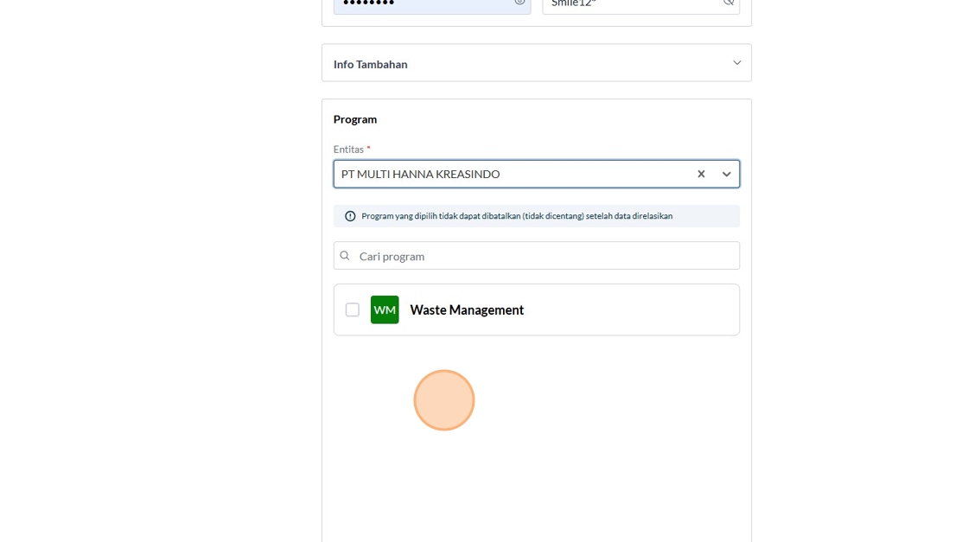Viewport: 968px width, 542px height.
Task: Click the program cancellation notice text
Action: click(517, 216)
